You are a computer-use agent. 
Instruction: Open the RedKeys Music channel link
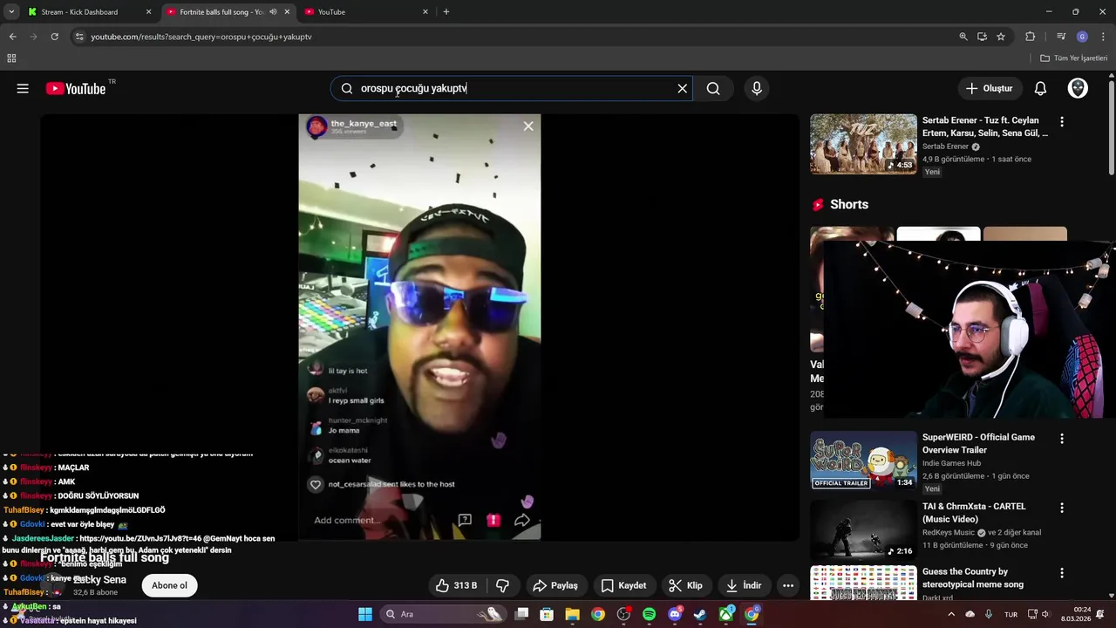click(949, 532)
